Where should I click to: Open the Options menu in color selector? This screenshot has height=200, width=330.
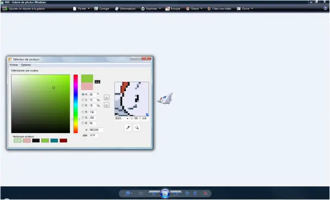tap(26, 65)
